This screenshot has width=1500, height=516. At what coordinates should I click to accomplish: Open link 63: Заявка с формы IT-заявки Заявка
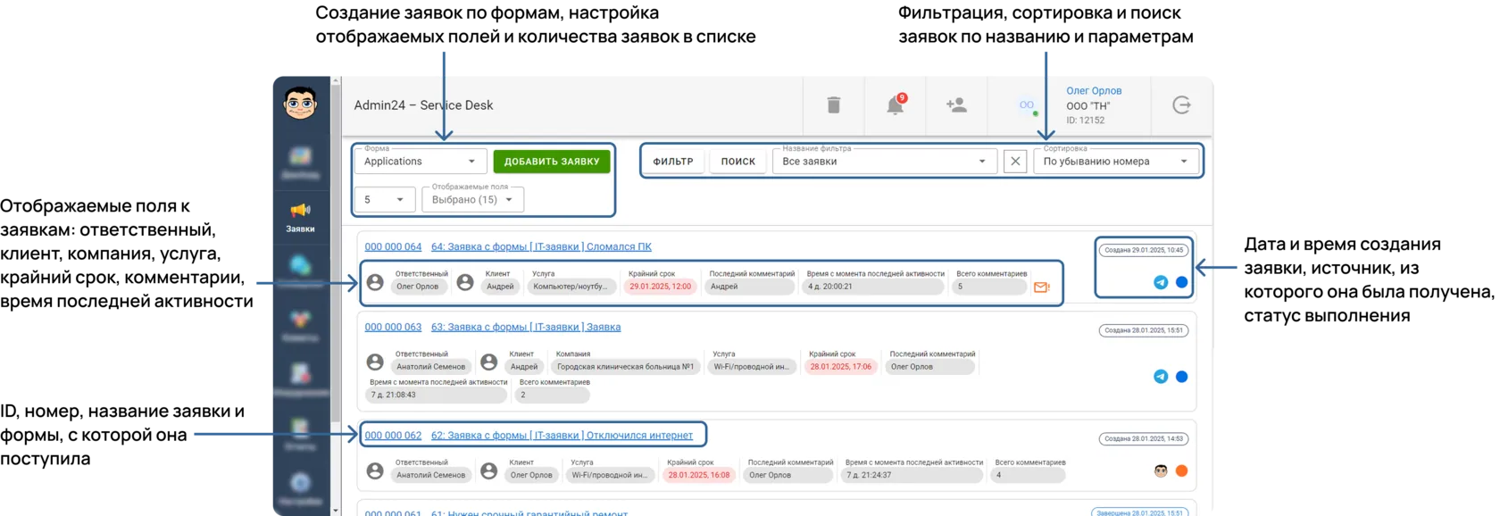pyautogui.click(x=526, y=327)
